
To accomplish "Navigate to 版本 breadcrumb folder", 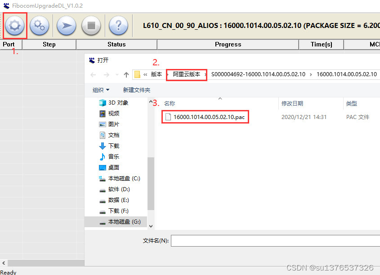I will click(x=156, y=74).
